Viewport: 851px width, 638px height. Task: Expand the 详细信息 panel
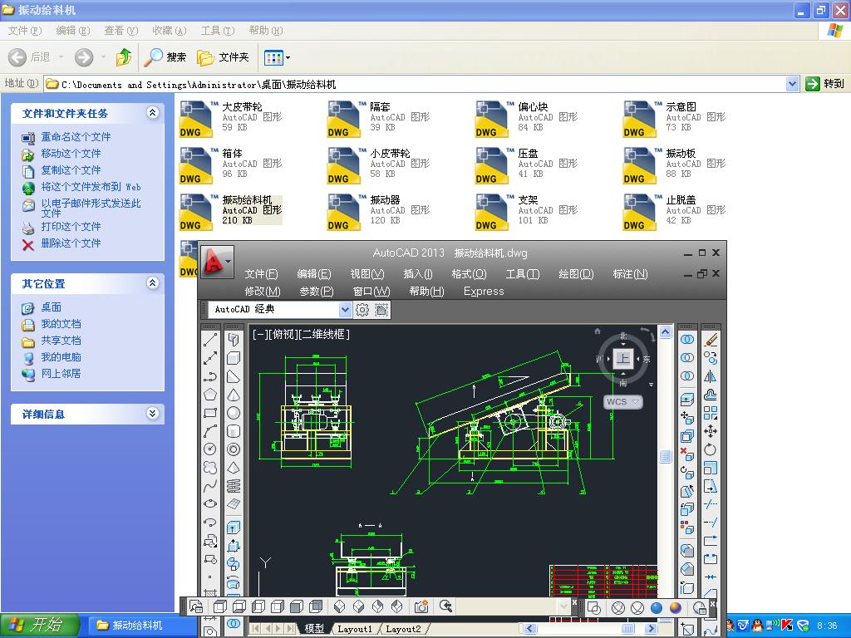tap(152, 414)
